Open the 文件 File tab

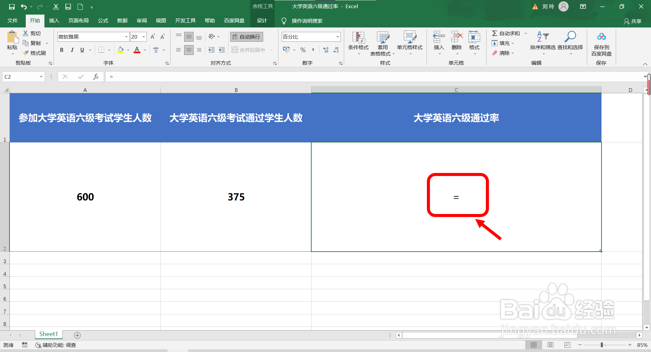pyautogui.click(x=13, y=21)
